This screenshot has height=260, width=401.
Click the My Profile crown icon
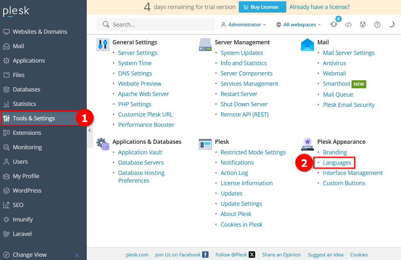(6, 176)
